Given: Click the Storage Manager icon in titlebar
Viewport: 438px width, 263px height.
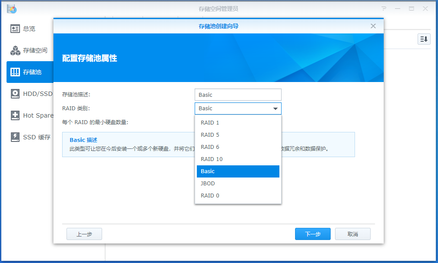Looking at the screenshot, I should pos(12,8).
